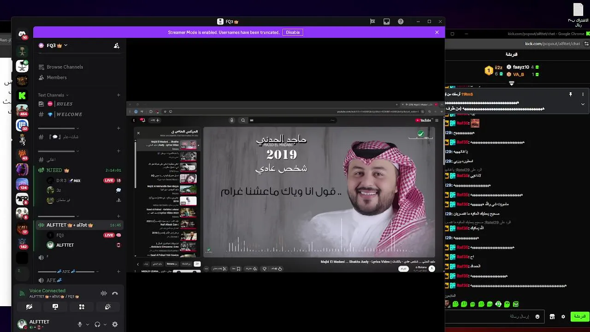
Task: Click ii2z top gifter in Kick
Action: (x=494, y=71)
